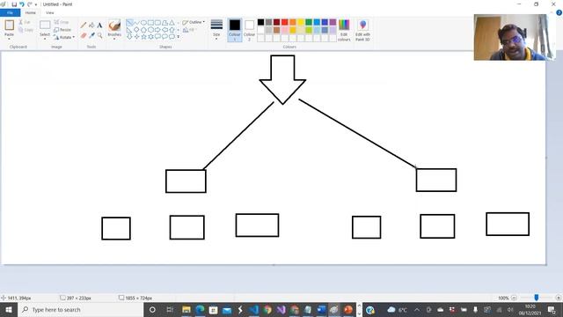Open the Select dropdown arrow
Viewport: 563px width, 317px height.
pos(45,38)
